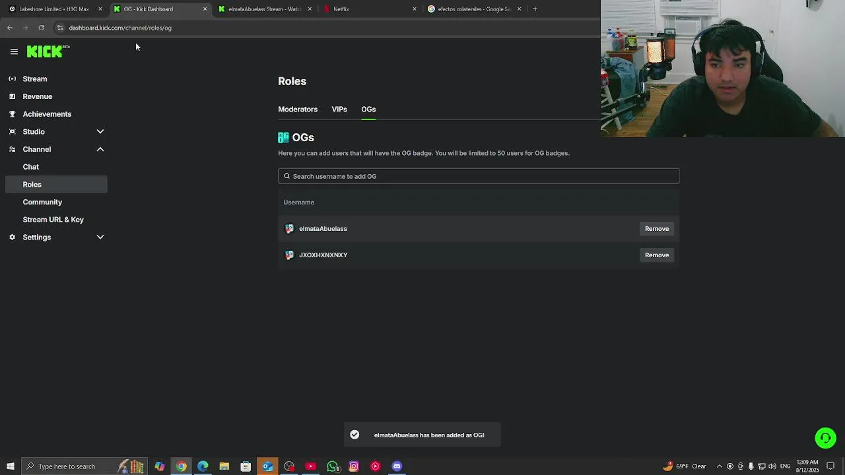Viewport: 845px width, 475px height.
Task: Click the JXOXHXNXNXY username text
Action: [323, 255]
